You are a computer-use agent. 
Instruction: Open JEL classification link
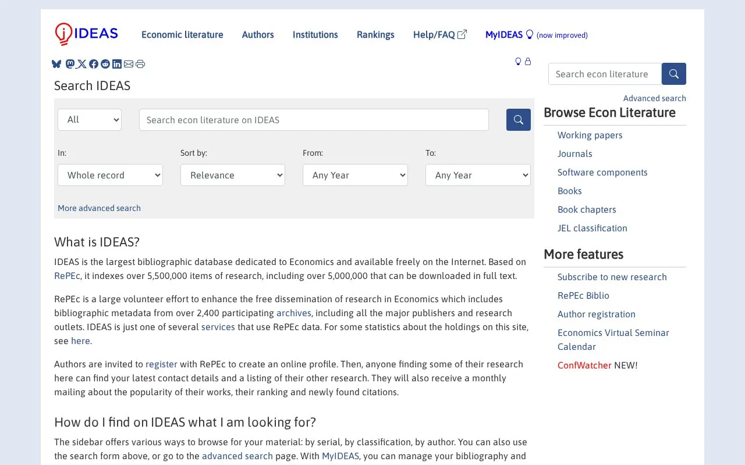tap(592, 228)
